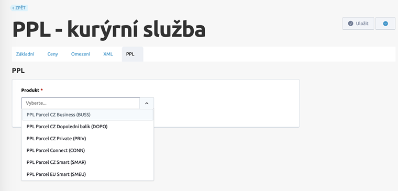The image size is (398, 191).
Task: Choose PPL Parcel CZ Dopolední balík (DOPO)
Action: 87,126
